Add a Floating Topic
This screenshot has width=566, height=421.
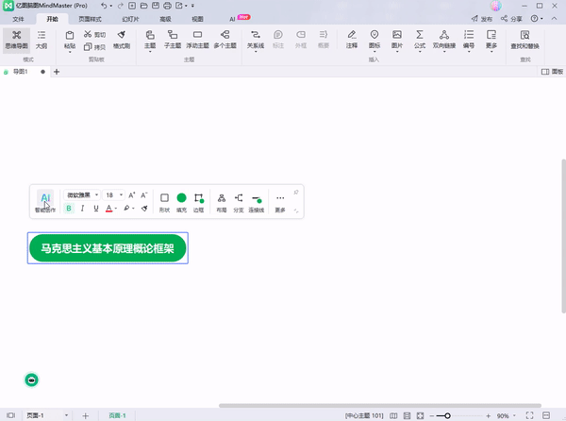click(x=197, y=40)
